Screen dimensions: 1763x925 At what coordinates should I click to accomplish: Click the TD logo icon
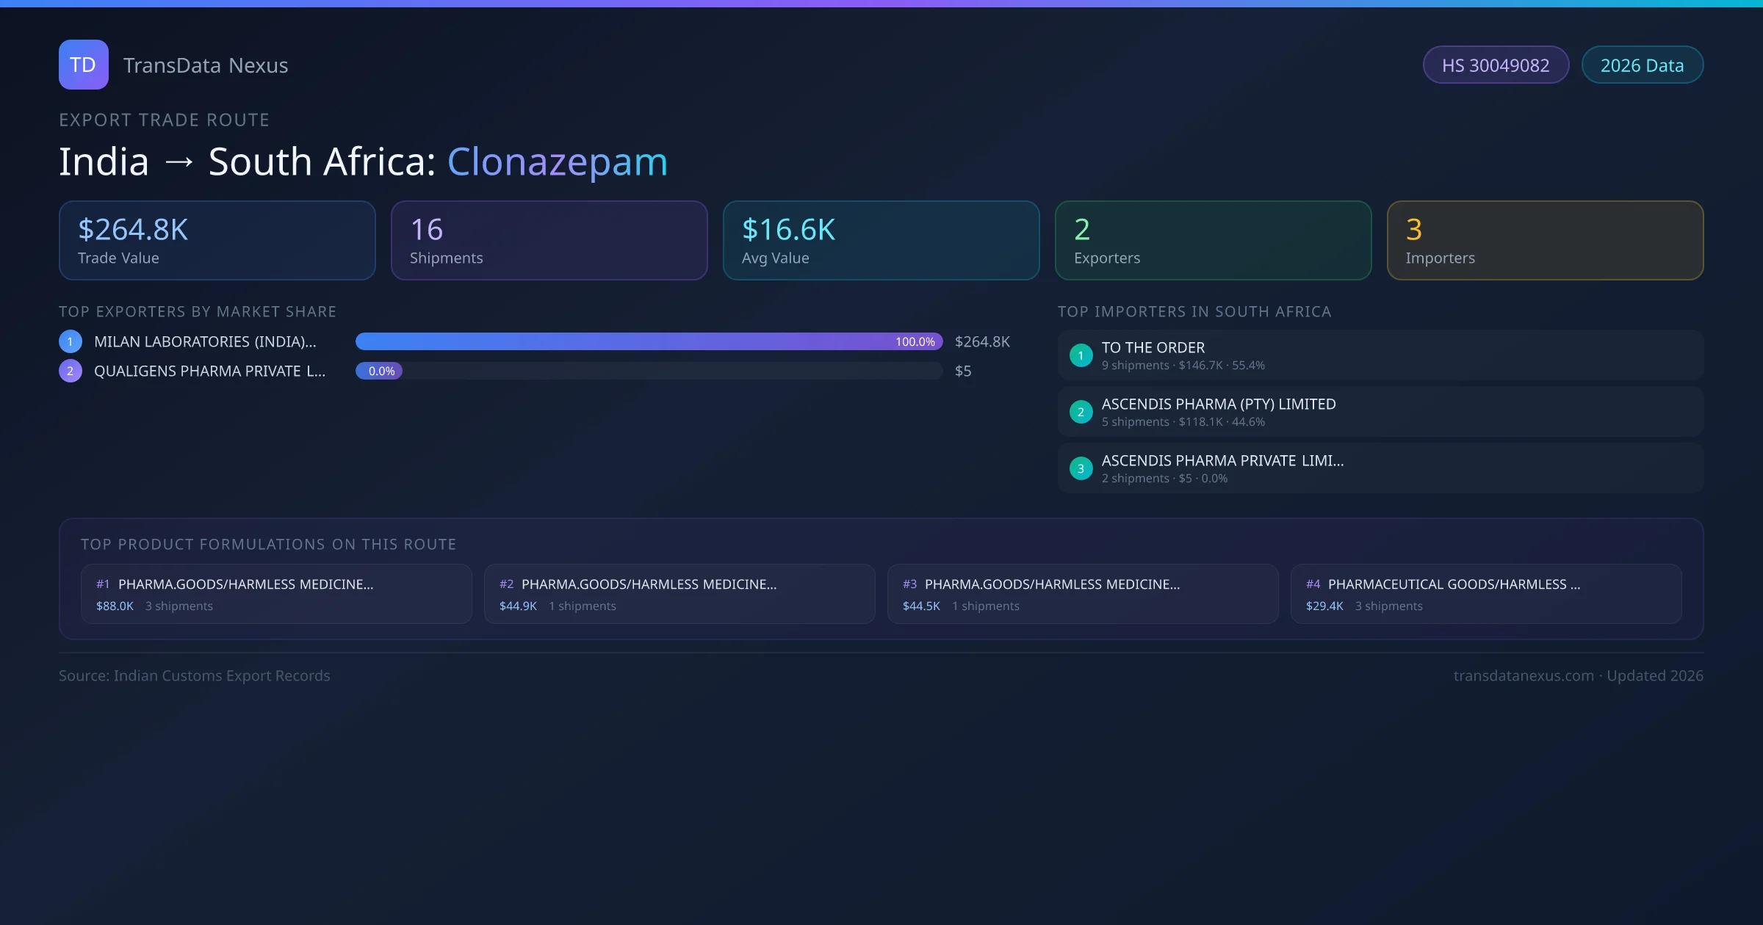83,65
